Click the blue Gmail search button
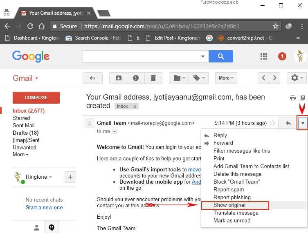Image resolution: width=308 pixels, height=233 pixels. point(221,56)
